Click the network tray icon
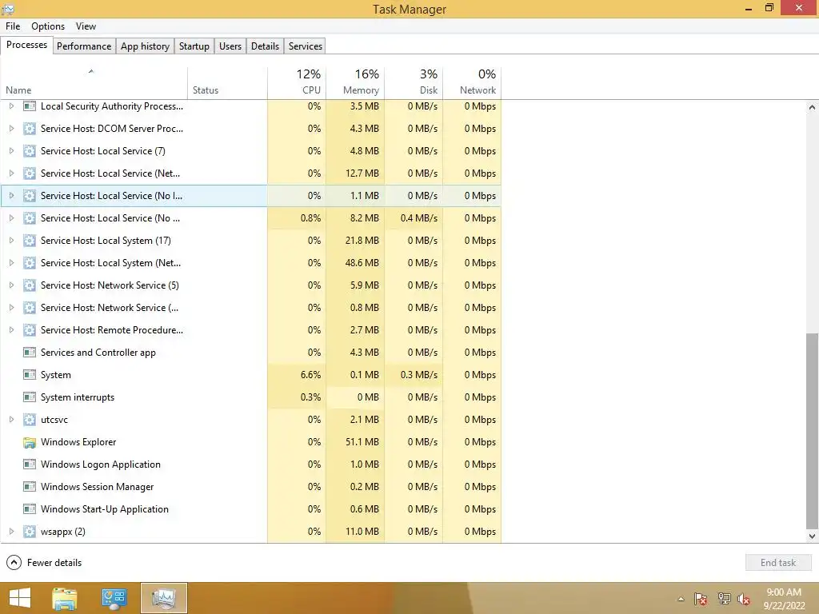Image resolution: width=819 pixels, height=614 pixels. 724,599
